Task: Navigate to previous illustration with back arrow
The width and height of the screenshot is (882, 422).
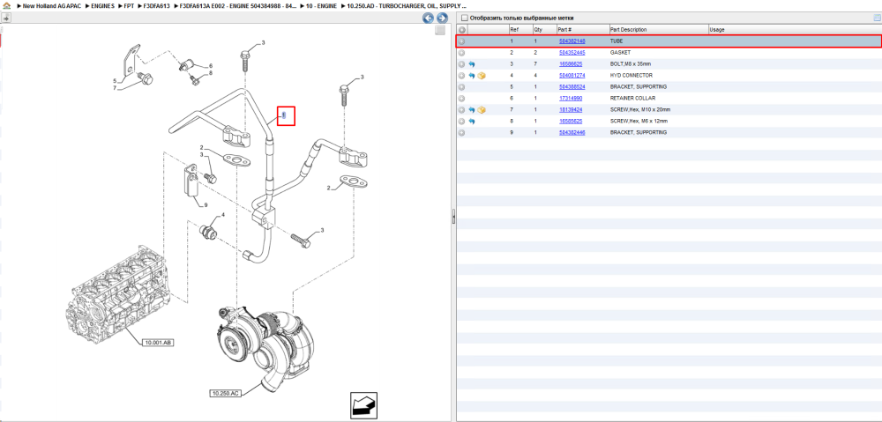Action: tap(428, 18)
